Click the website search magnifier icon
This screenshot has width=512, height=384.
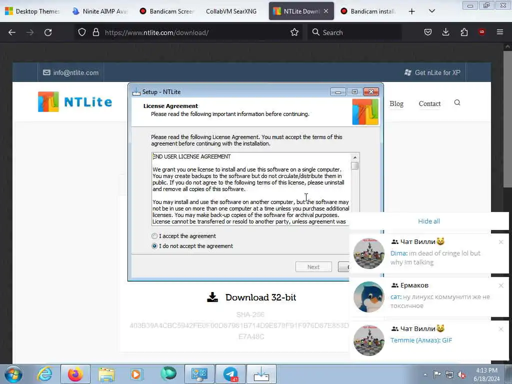(x=457, y=102)
